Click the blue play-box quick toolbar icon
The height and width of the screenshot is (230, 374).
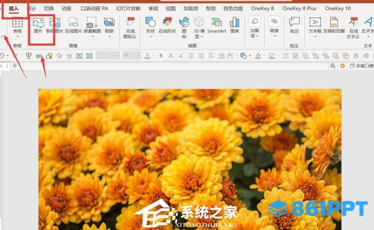tap(89, 56)
